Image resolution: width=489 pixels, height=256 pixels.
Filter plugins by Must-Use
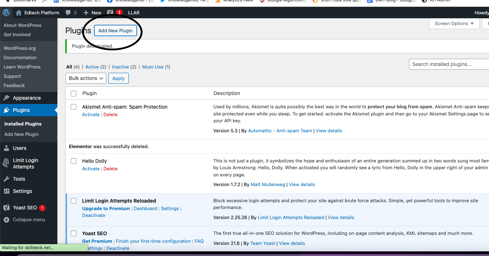[x=153, y=67]
